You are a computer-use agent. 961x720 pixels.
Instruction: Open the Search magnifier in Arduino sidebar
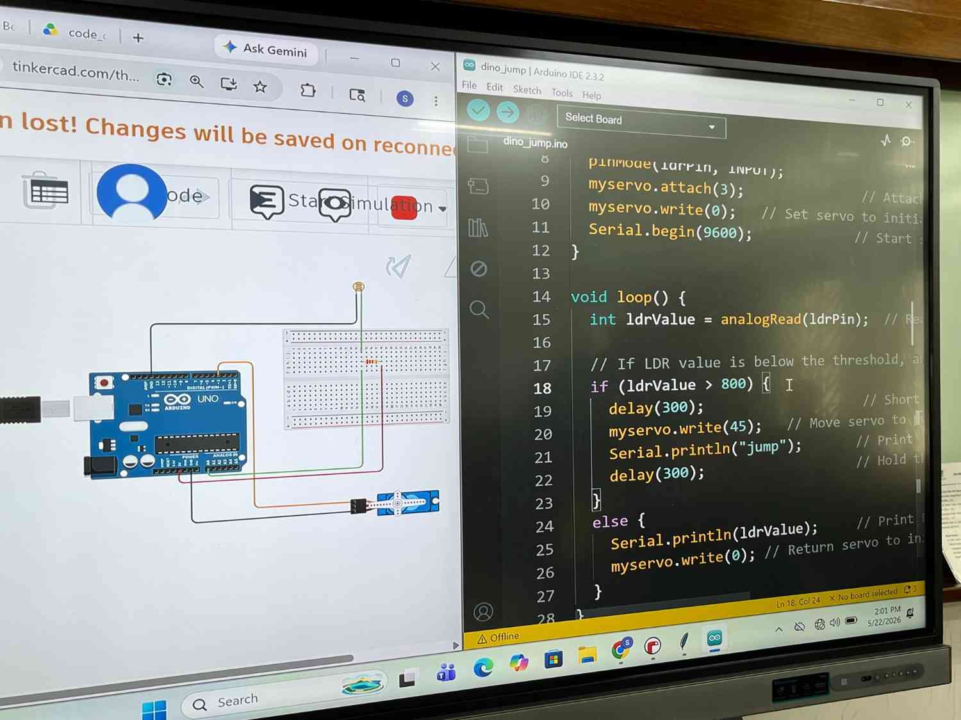[x=479, y=310]
